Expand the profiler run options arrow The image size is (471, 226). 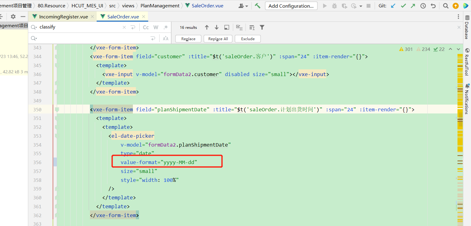(x=361, y=6)
